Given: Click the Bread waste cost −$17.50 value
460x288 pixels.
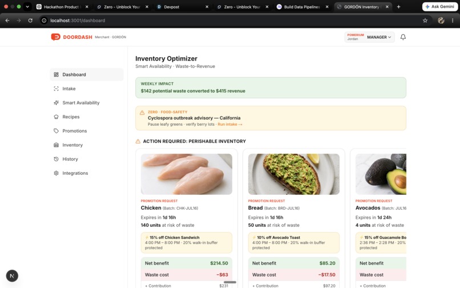Looking at the screenshot, I should [327, 275].
